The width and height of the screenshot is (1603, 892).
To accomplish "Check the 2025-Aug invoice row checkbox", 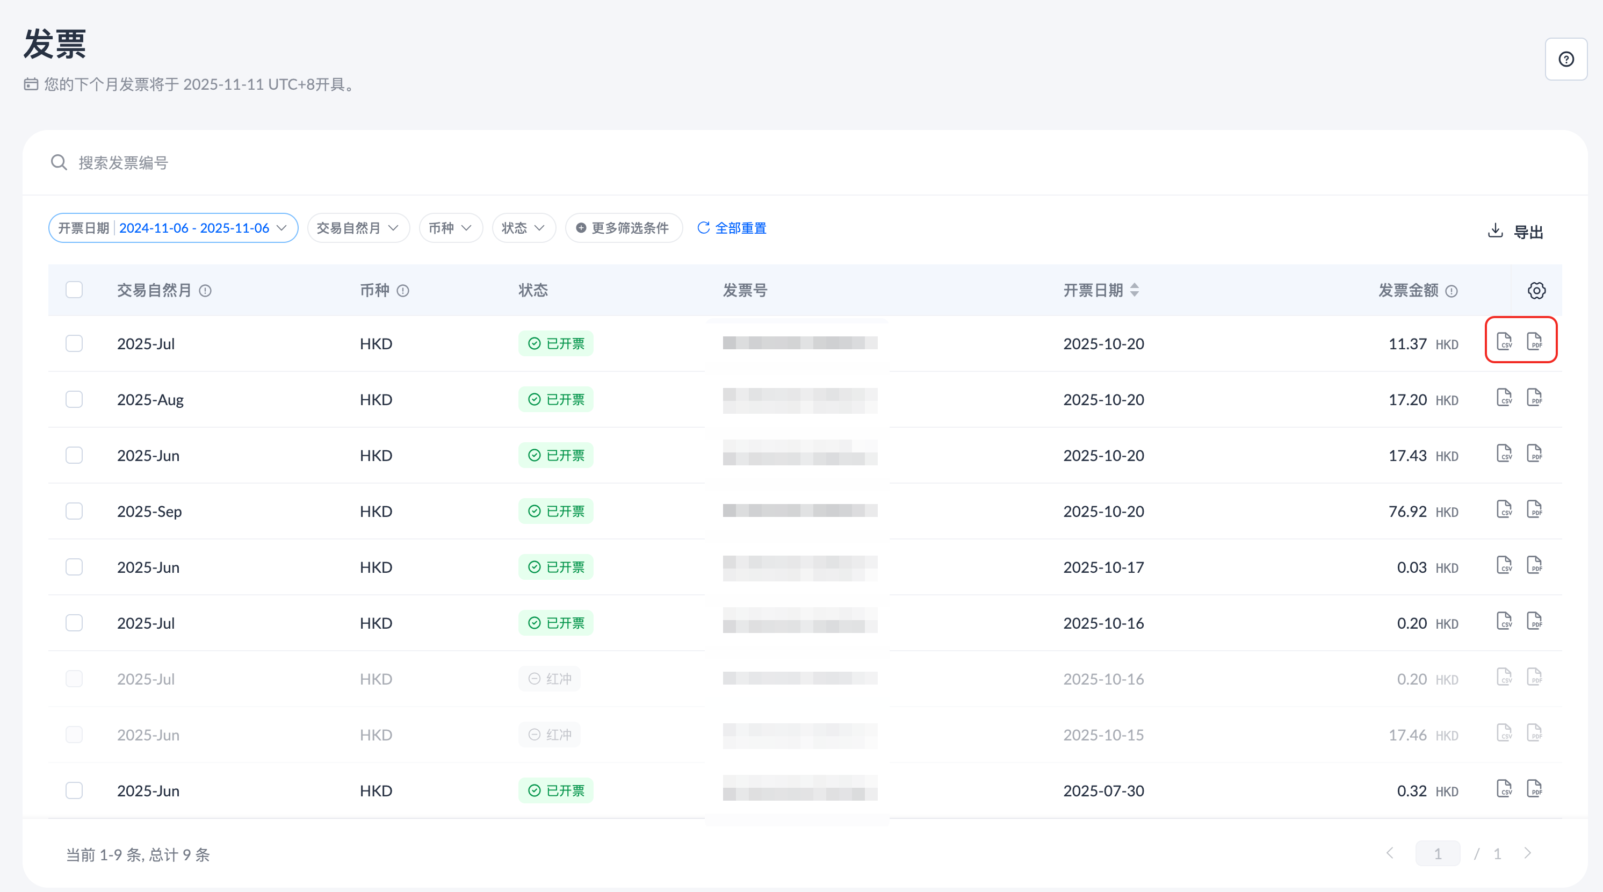I will pyautogui.click(x=74, y=399).
